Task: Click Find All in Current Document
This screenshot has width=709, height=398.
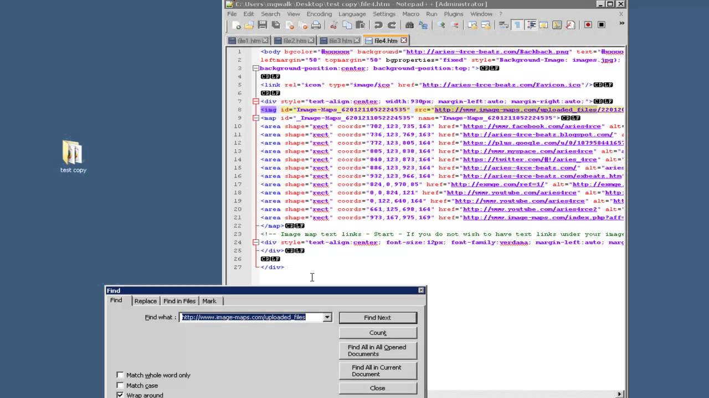Action: coord(378,370)
